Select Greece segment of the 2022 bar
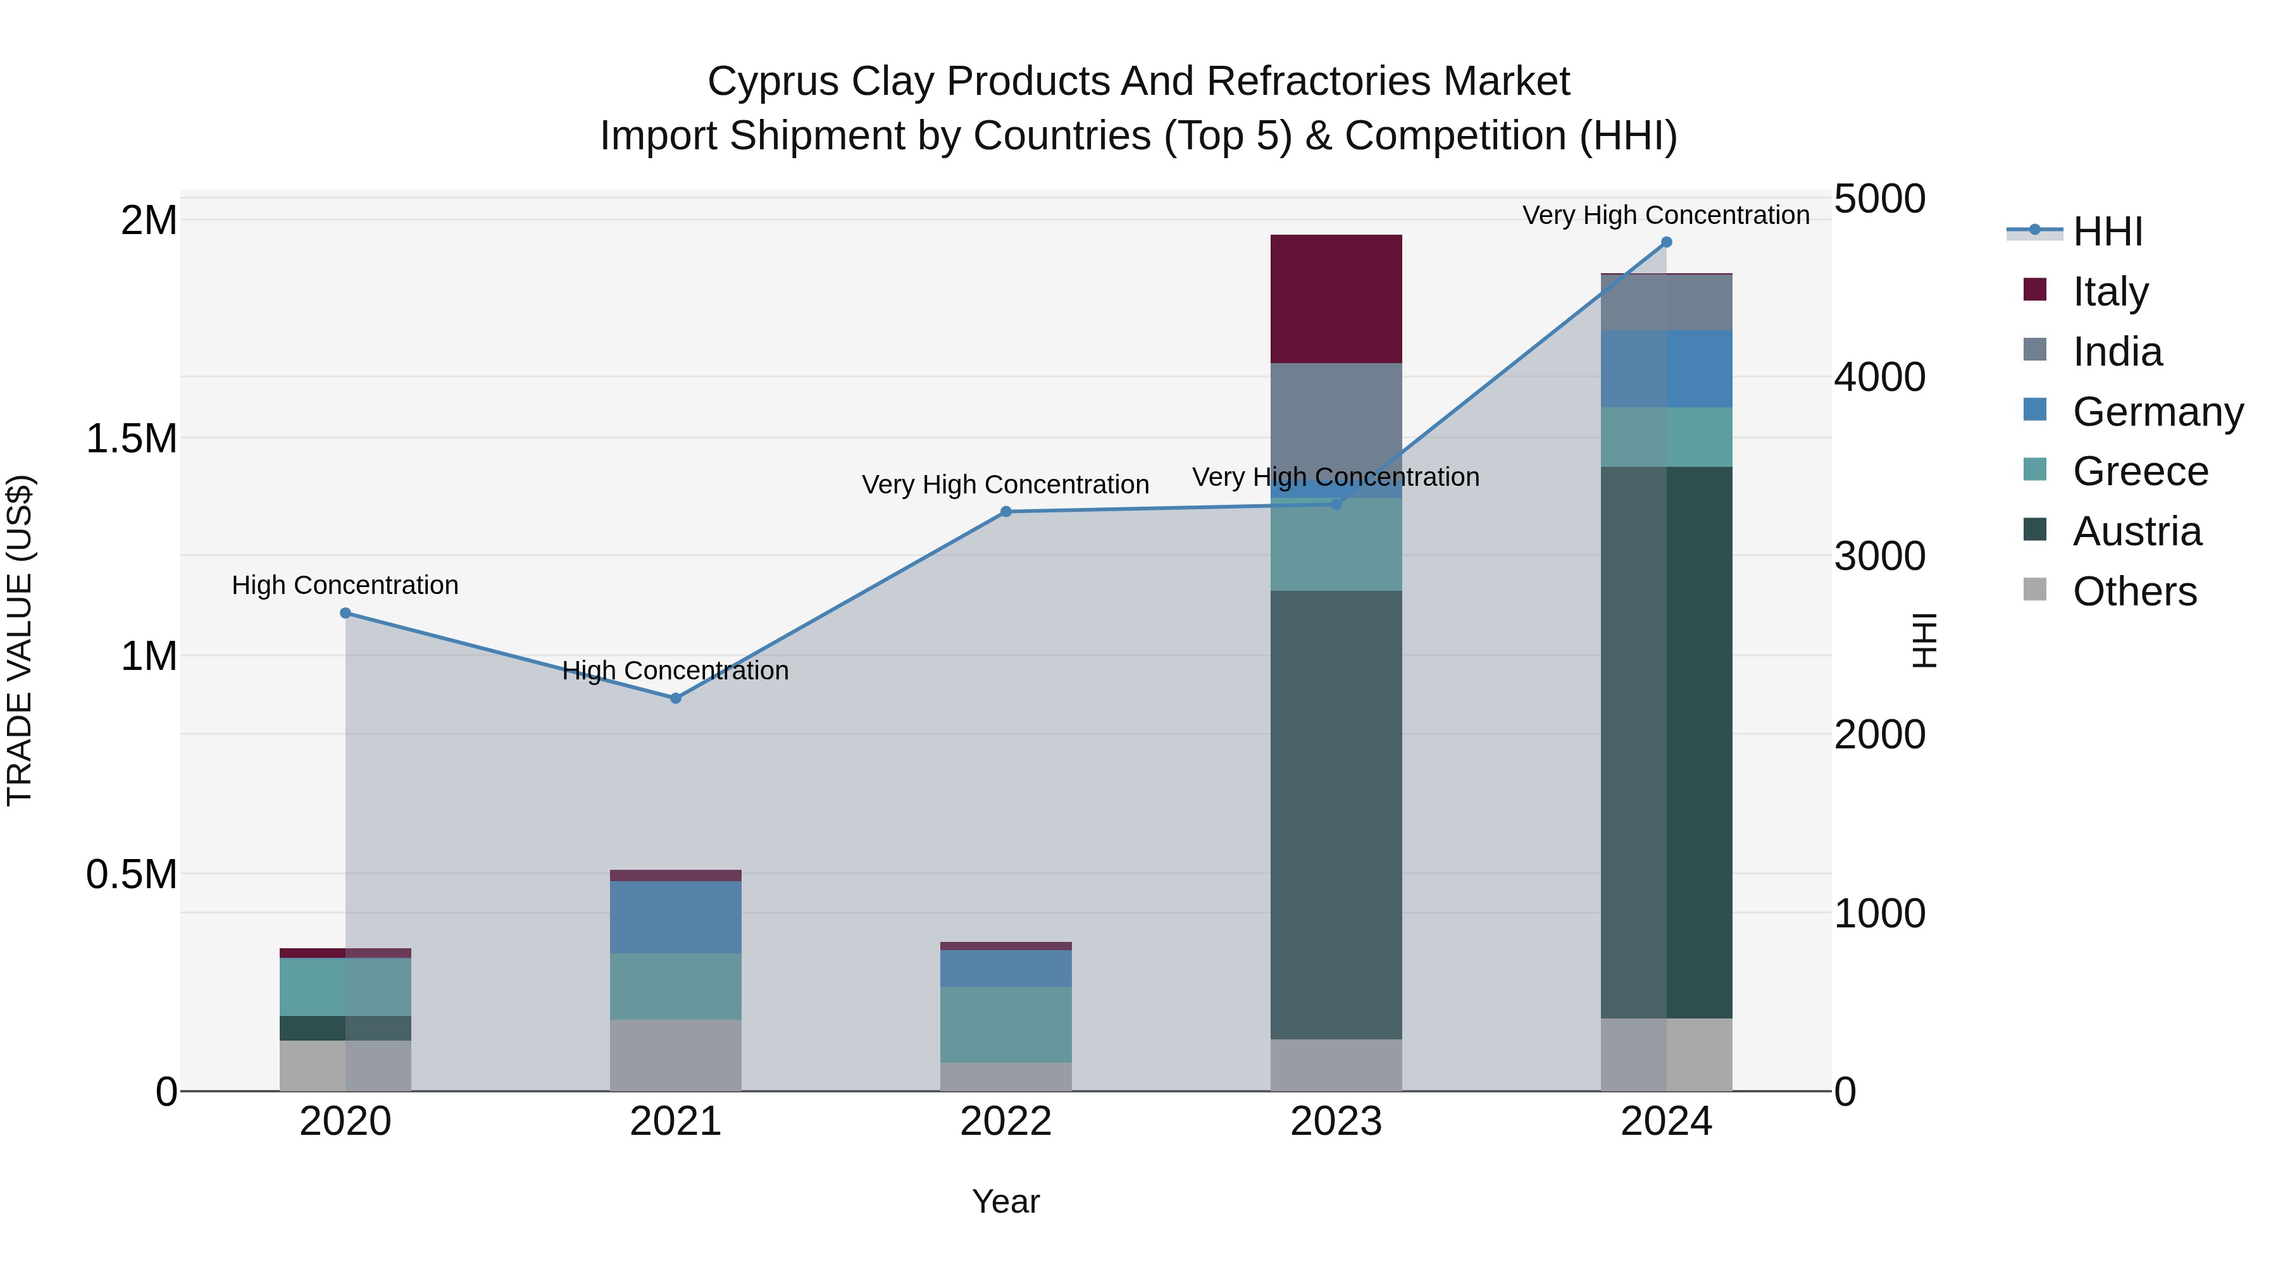The image size is (2278, 1281). click(1005, 1025)
